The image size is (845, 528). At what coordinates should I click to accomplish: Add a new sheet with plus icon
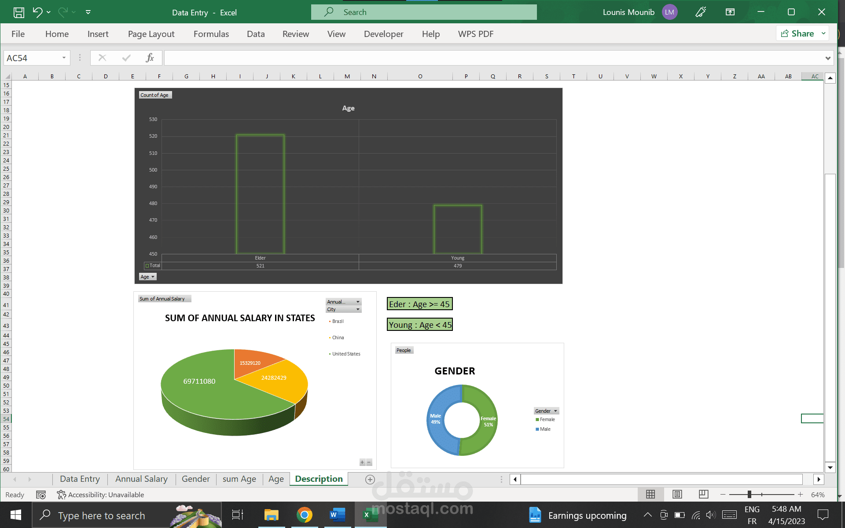370,480
